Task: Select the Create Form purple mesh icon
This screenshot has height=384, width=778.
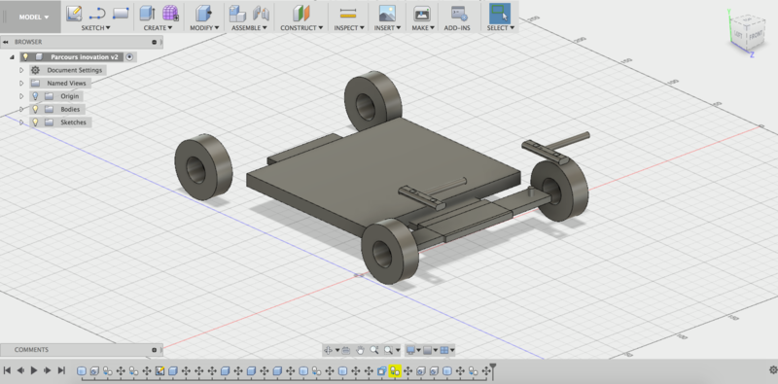Action: pos(171,13)
